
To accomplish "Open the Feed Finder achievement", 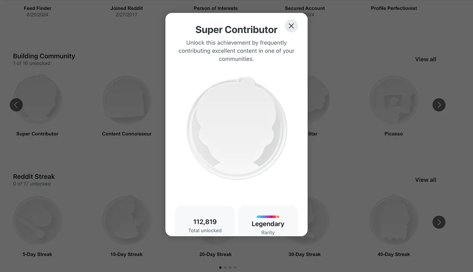I will click(x=37, y=8).
